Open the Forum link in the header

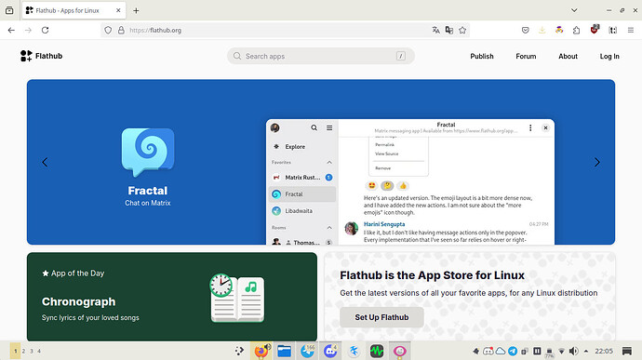pos(526,56)
